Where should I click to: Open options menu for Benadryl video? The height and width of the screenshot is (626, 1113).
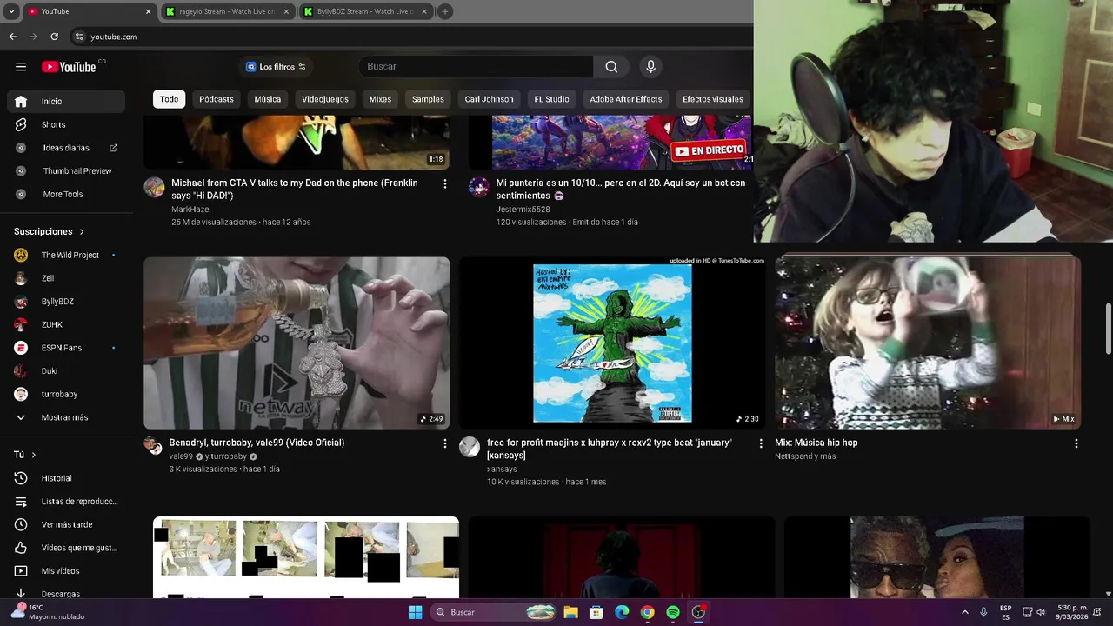click(x=444, y=443)
